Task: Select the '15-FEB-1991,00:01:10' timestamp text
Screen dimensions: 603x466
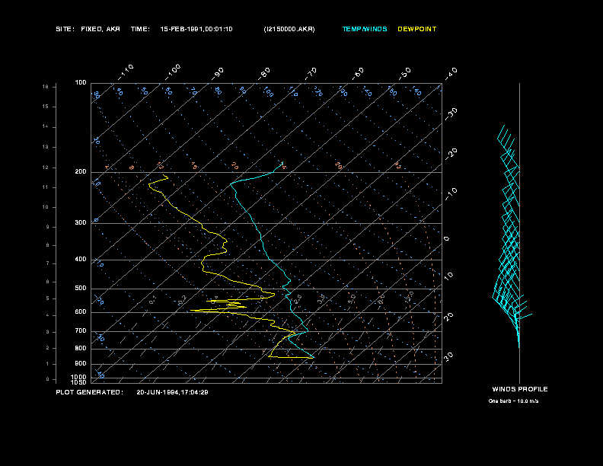Action: click(x=196, y=29)
